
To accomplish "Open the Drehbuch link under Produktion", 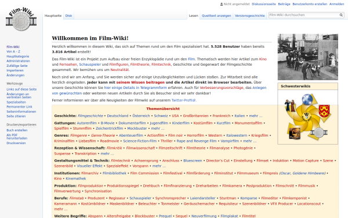I will pos(151,186).
